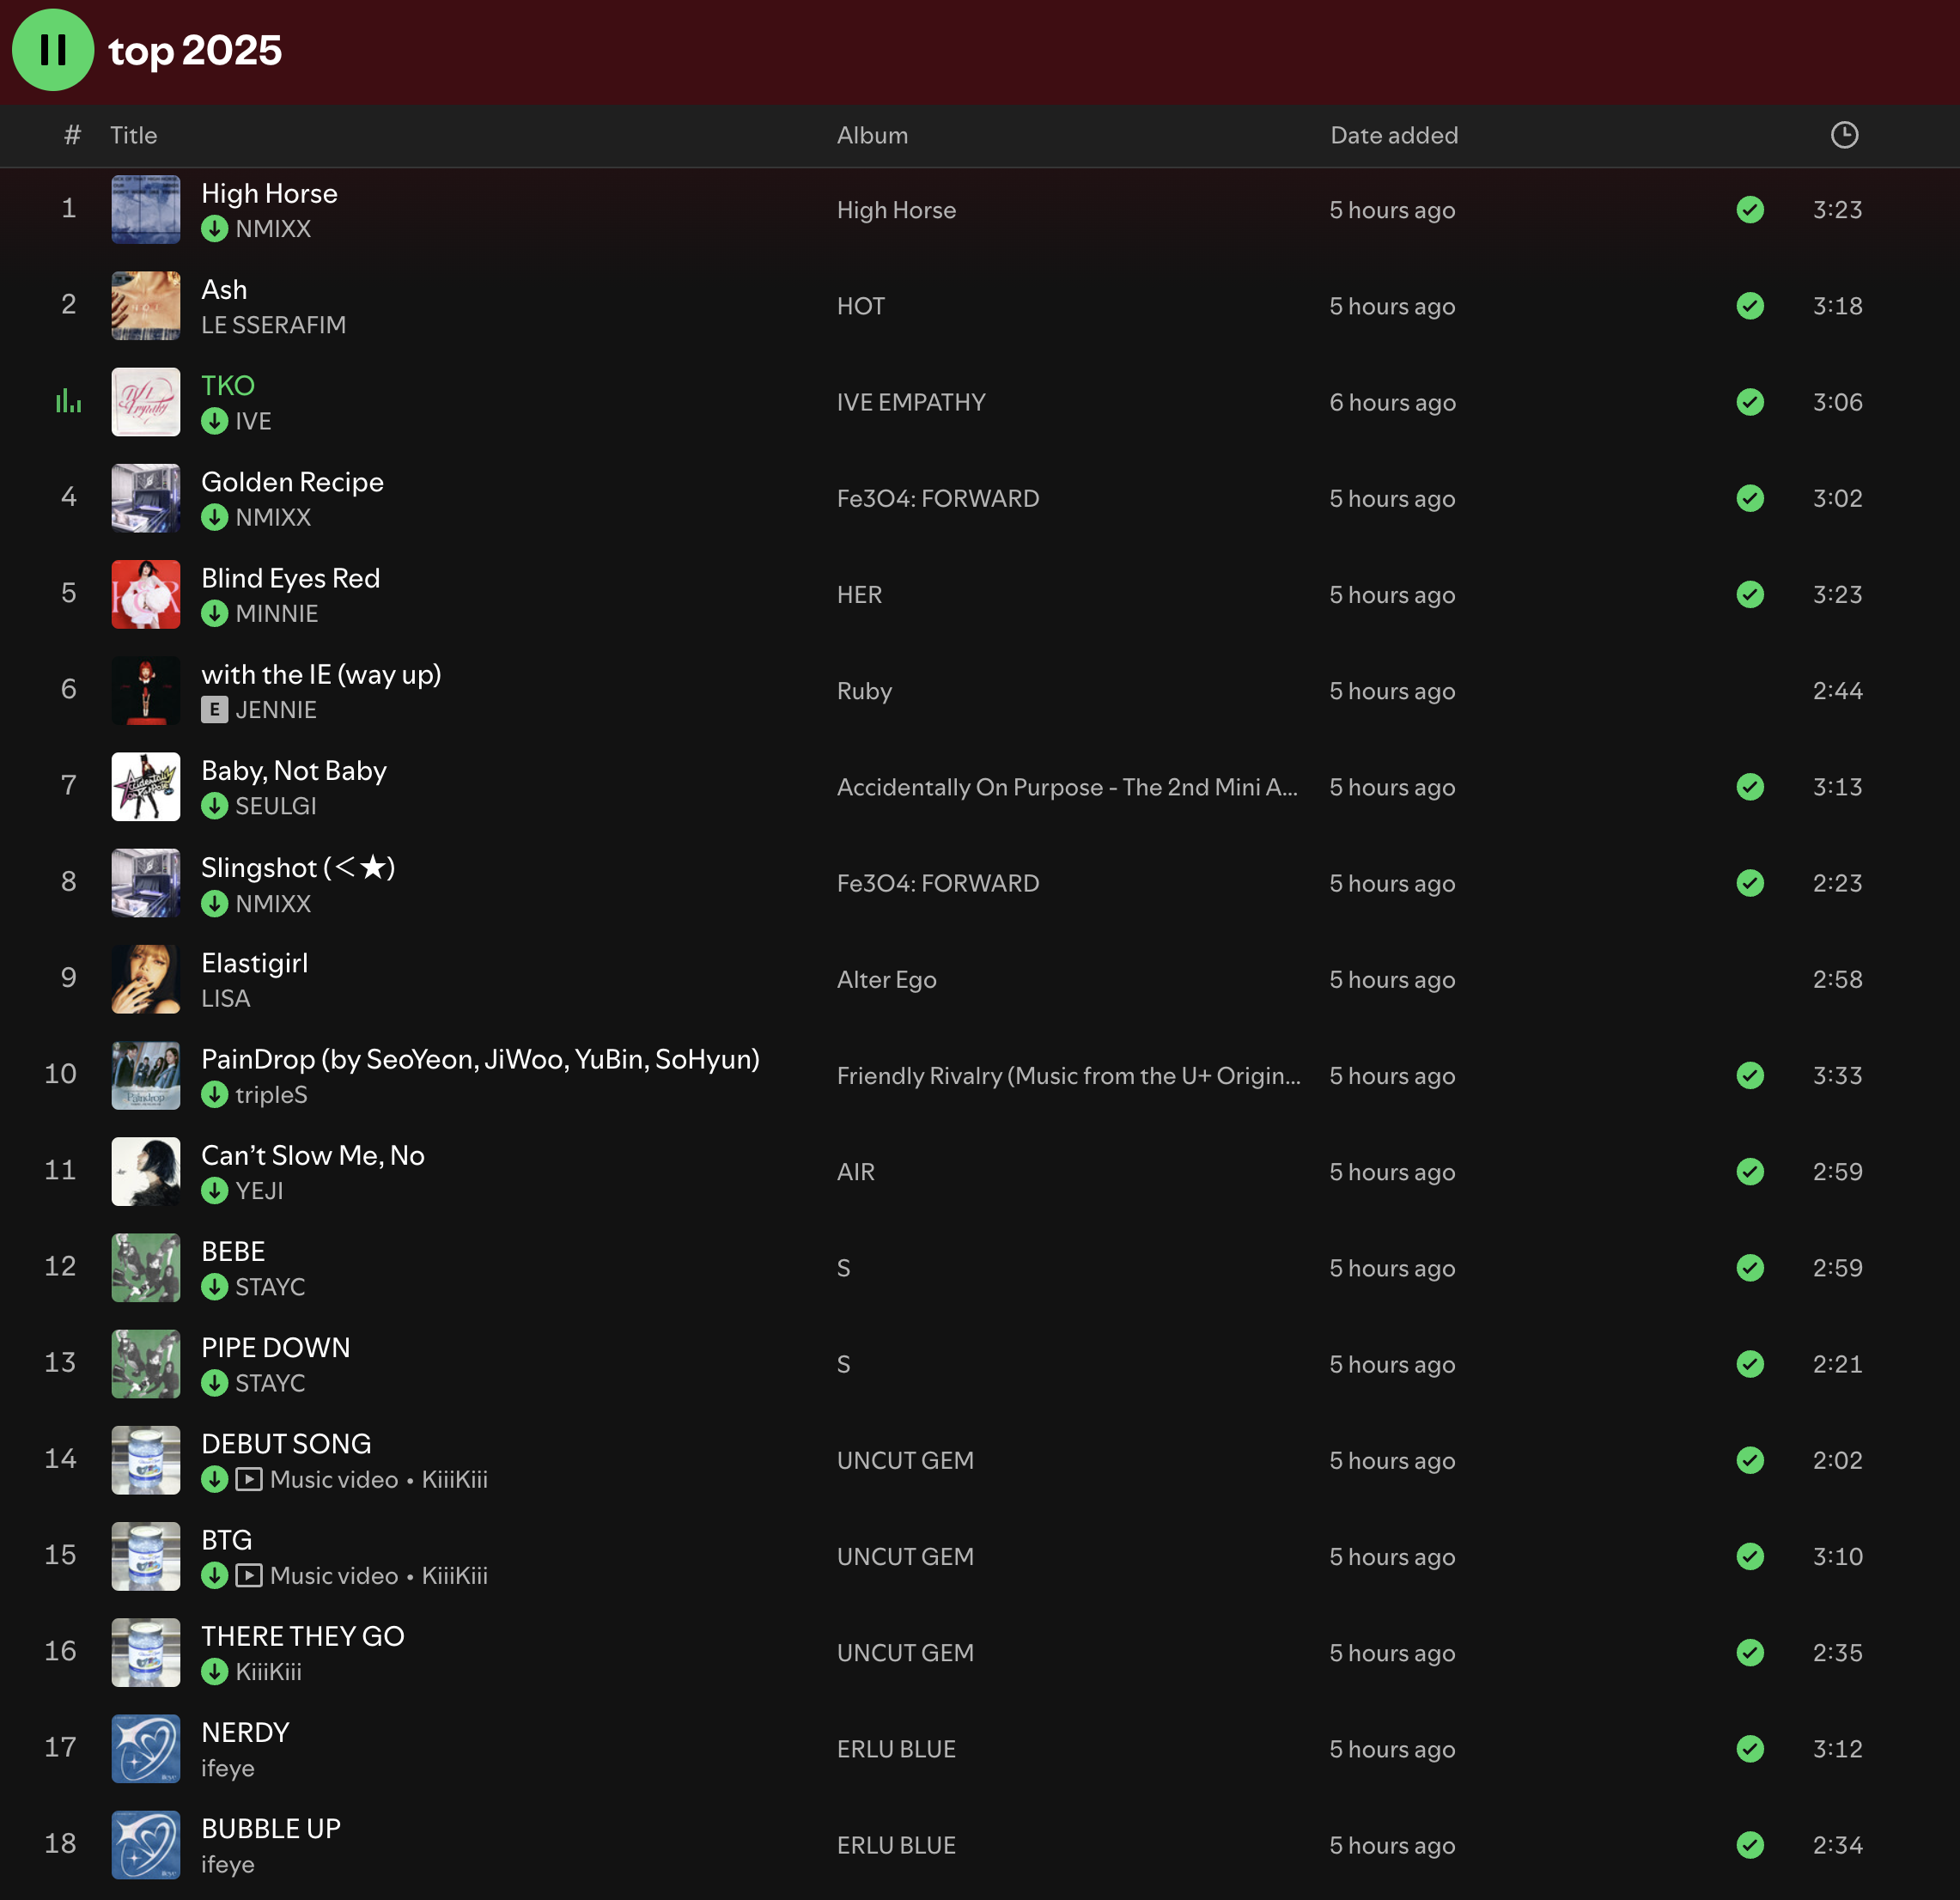Screen dimensions: 1960x1900
Task: Open the Friendly Rivalry album link
Action: click(x=1068, y=1076)
